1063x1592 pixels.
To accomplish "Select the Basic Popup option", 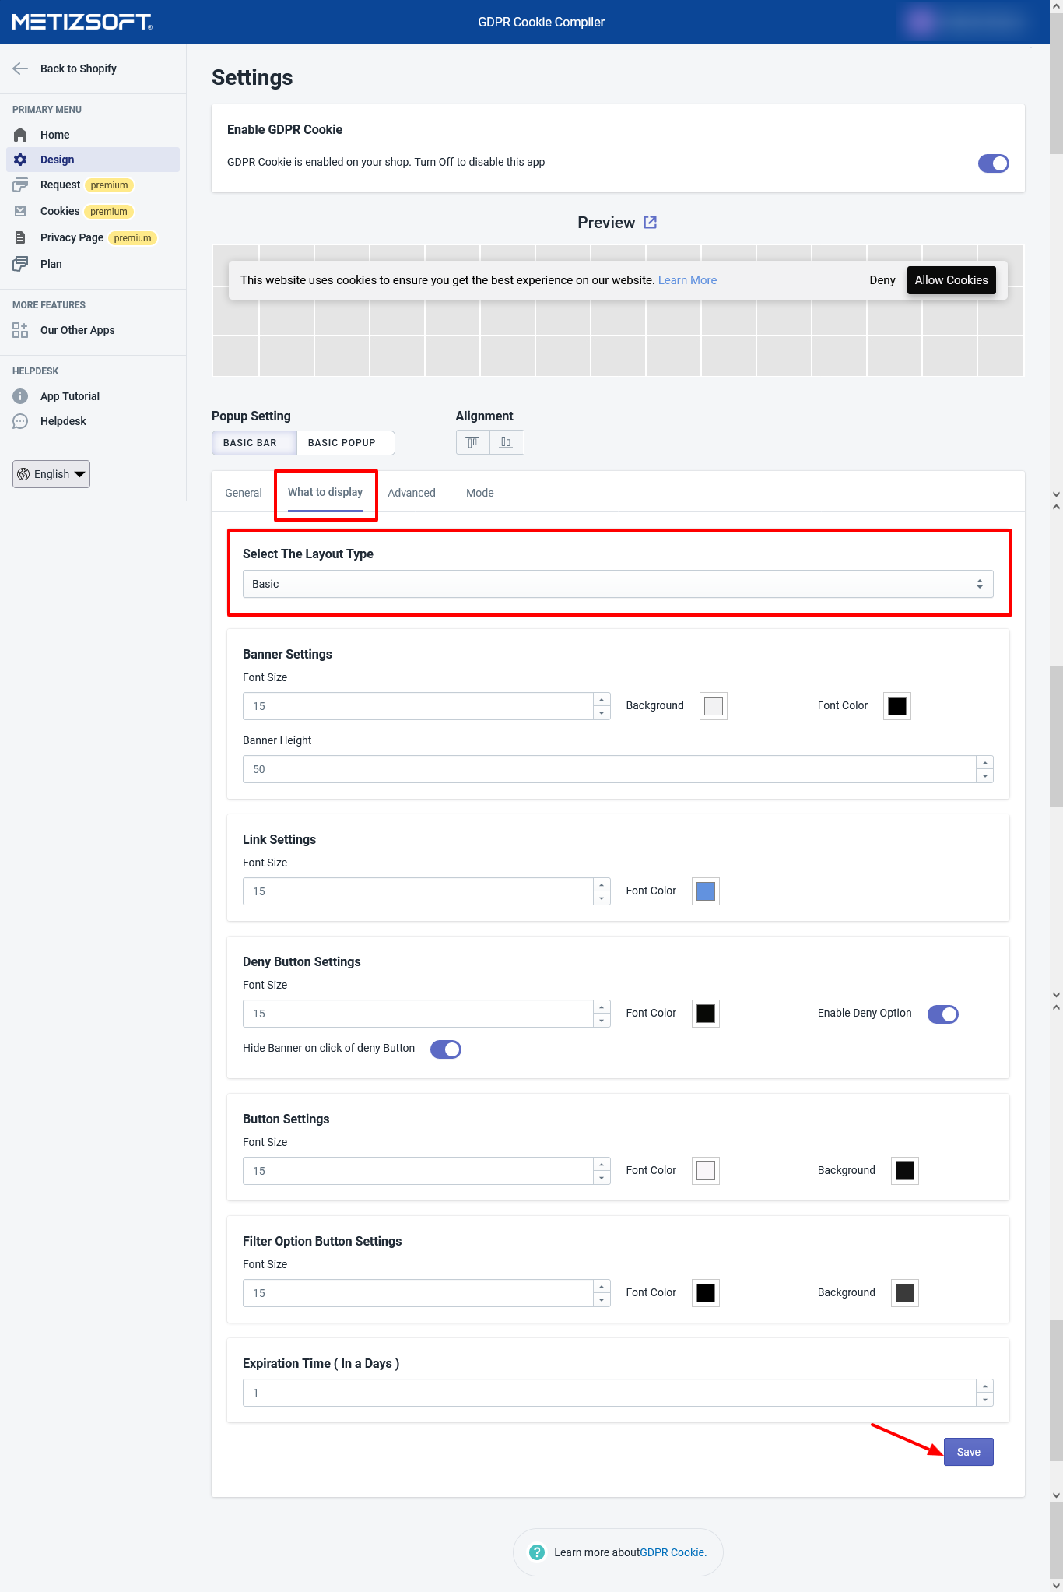I will (x=342, y=443).
